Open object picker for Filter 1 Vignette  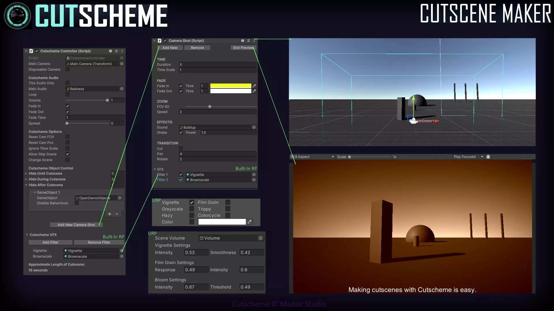coord(254,175)
